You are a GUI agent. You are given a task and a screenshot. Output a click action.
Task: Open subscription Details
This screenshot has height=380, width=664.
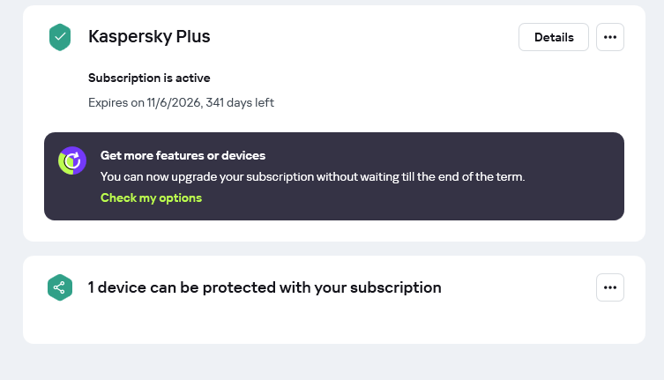coord(554,37)
